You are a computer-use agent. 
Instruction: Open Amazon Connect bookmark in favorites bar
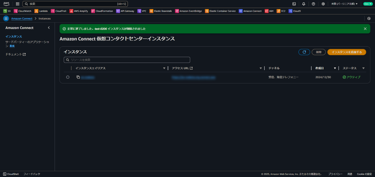(250, 11)
